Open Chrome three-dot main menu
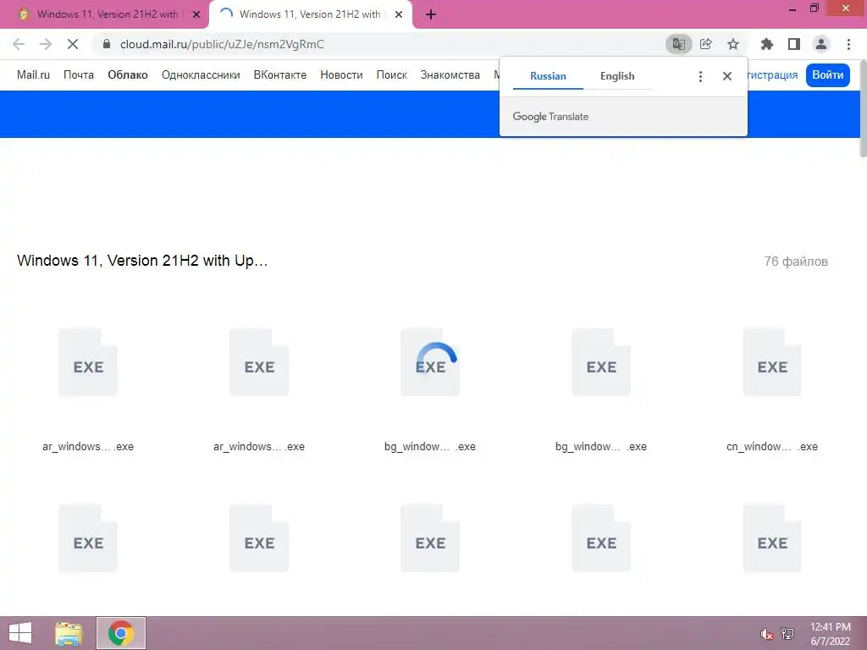The height and width of the screenshot is (650, 867). pyautogui.click(x=848, y=44)
